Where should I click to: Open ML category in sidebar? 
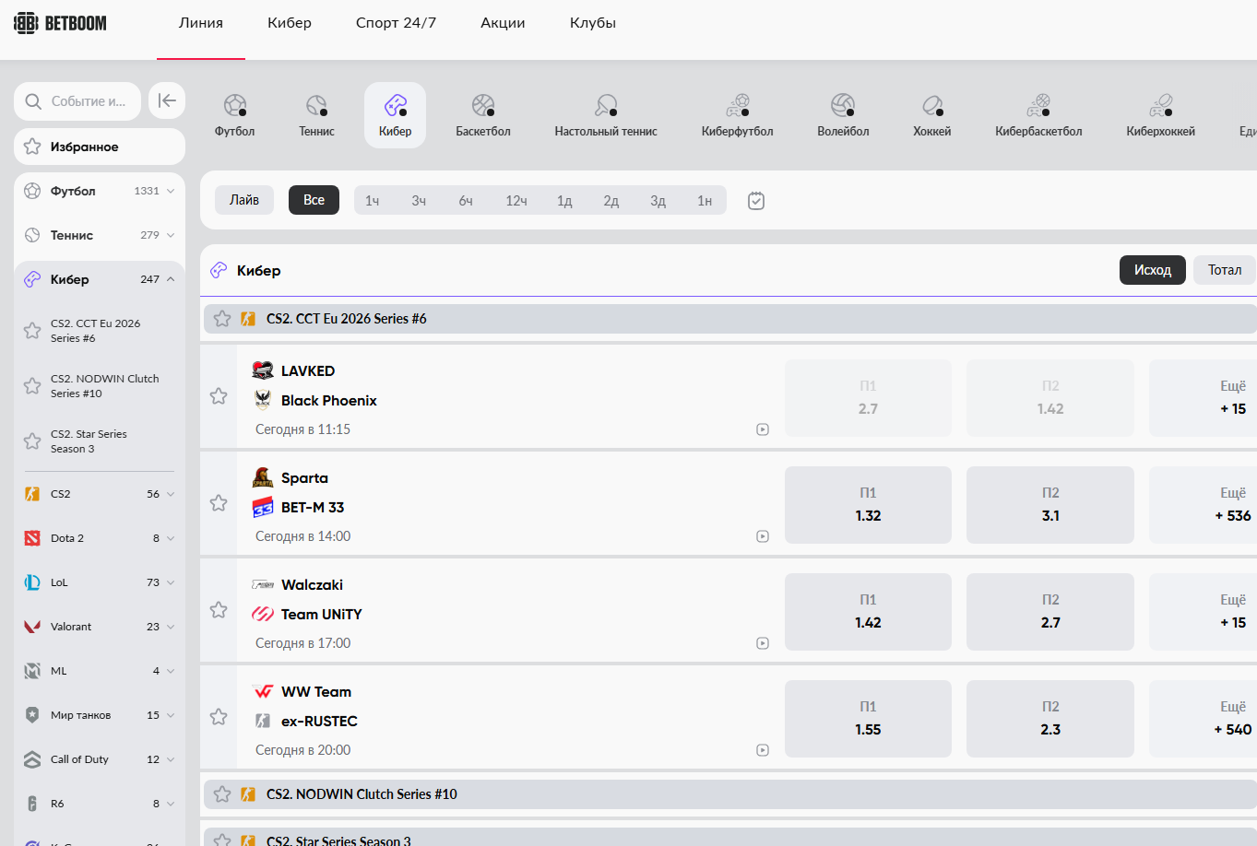100,671
